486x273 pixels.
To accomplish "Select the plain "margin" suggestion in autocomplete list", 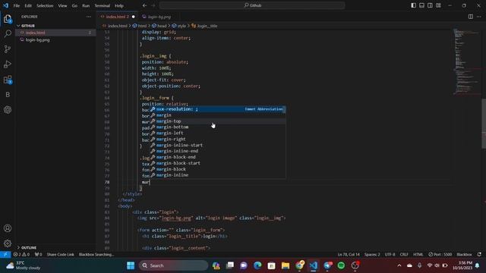I will pos(218,115).
